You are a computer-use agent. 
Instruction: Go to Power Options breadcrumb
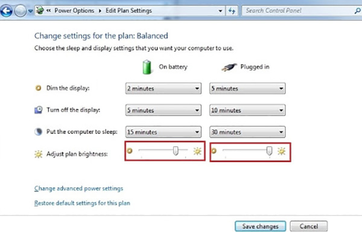[x=74, y=11]
